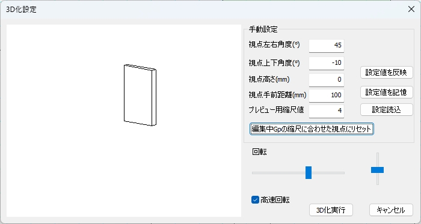Viewport: 421px width, 224px height.
Task: Click horizontal rotation slider track left of thumb
Action: click(x=278, y=173)
